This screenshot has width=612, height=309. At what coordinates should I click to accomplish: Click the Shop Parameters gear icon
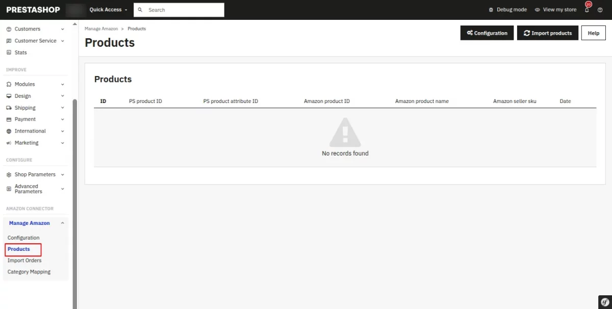pyautogui.click(x=9, y=174)
